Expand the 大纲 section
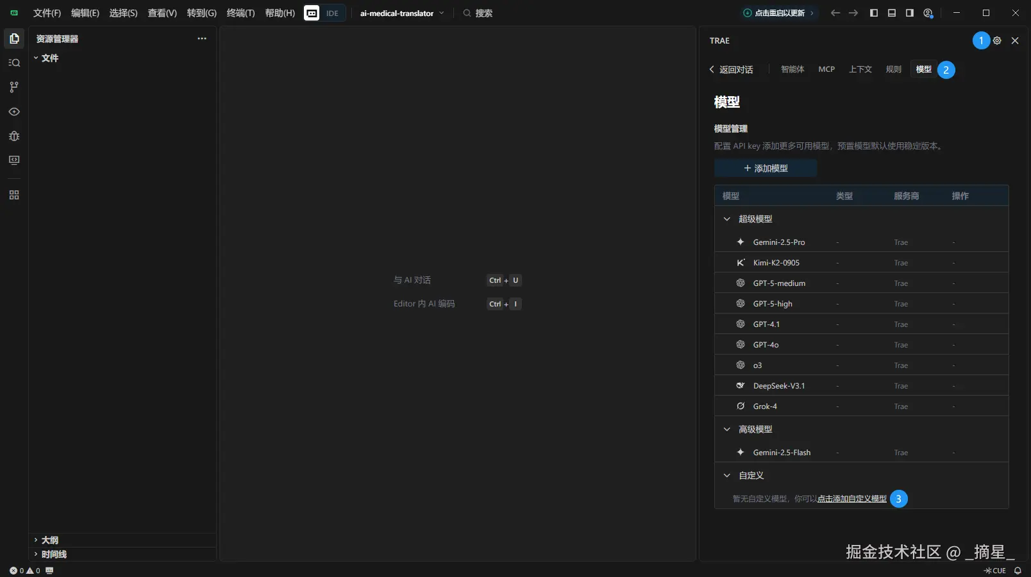The height and width of the screenshot is (577, 1031). tap(122, 540)
